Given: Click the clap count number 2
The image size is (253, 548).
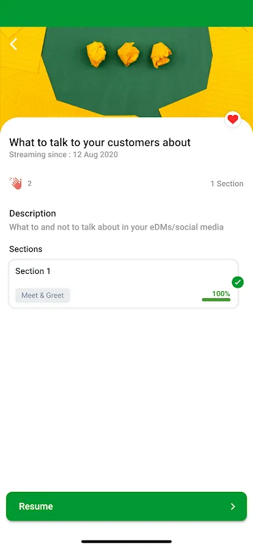Looking at the screenshot, I should (29, 184).
